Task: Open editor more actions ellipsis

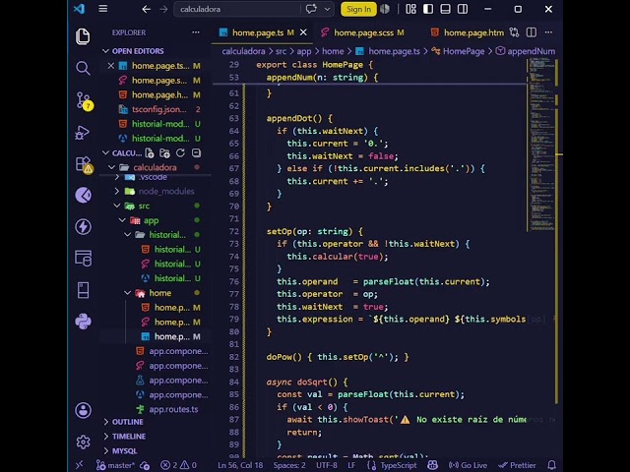Action: pos(548,32)
